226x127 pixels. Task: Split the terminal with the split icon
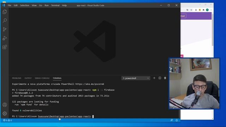point(160,78)
